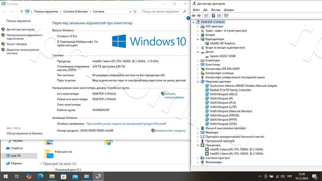The width and height of the screenshot is (322, 181).
Task: Open the Файл menu in Device Manager
Action: pos(196,10)
